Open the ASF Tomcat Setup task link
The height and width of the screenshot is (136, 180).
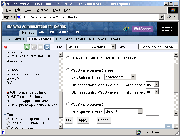click(x=28, y=92)
